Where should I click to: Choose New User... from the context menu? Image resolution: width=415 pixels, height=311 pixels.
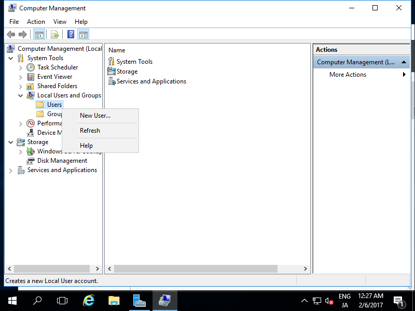pyautogui.click(x=95, y=116)
